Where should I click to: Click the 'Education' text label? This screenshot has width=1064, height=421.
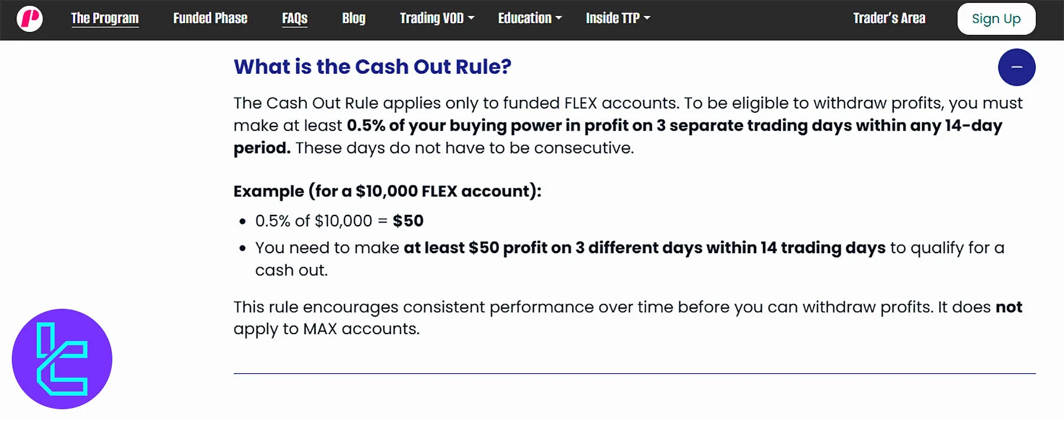[524, 18]
